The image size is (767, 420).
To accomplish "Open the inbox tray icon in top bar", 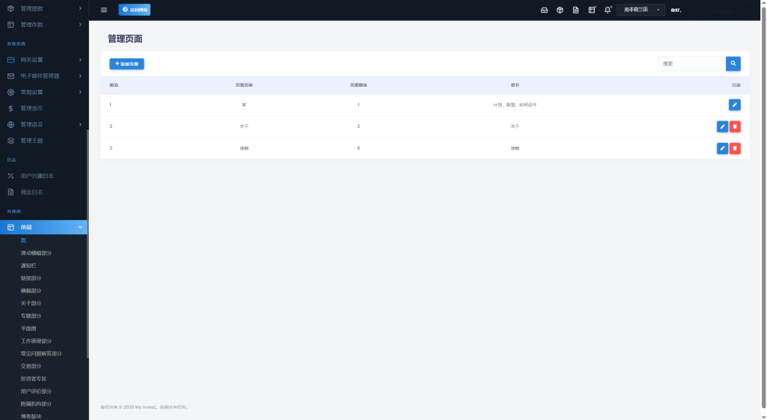I will point(544,10).
